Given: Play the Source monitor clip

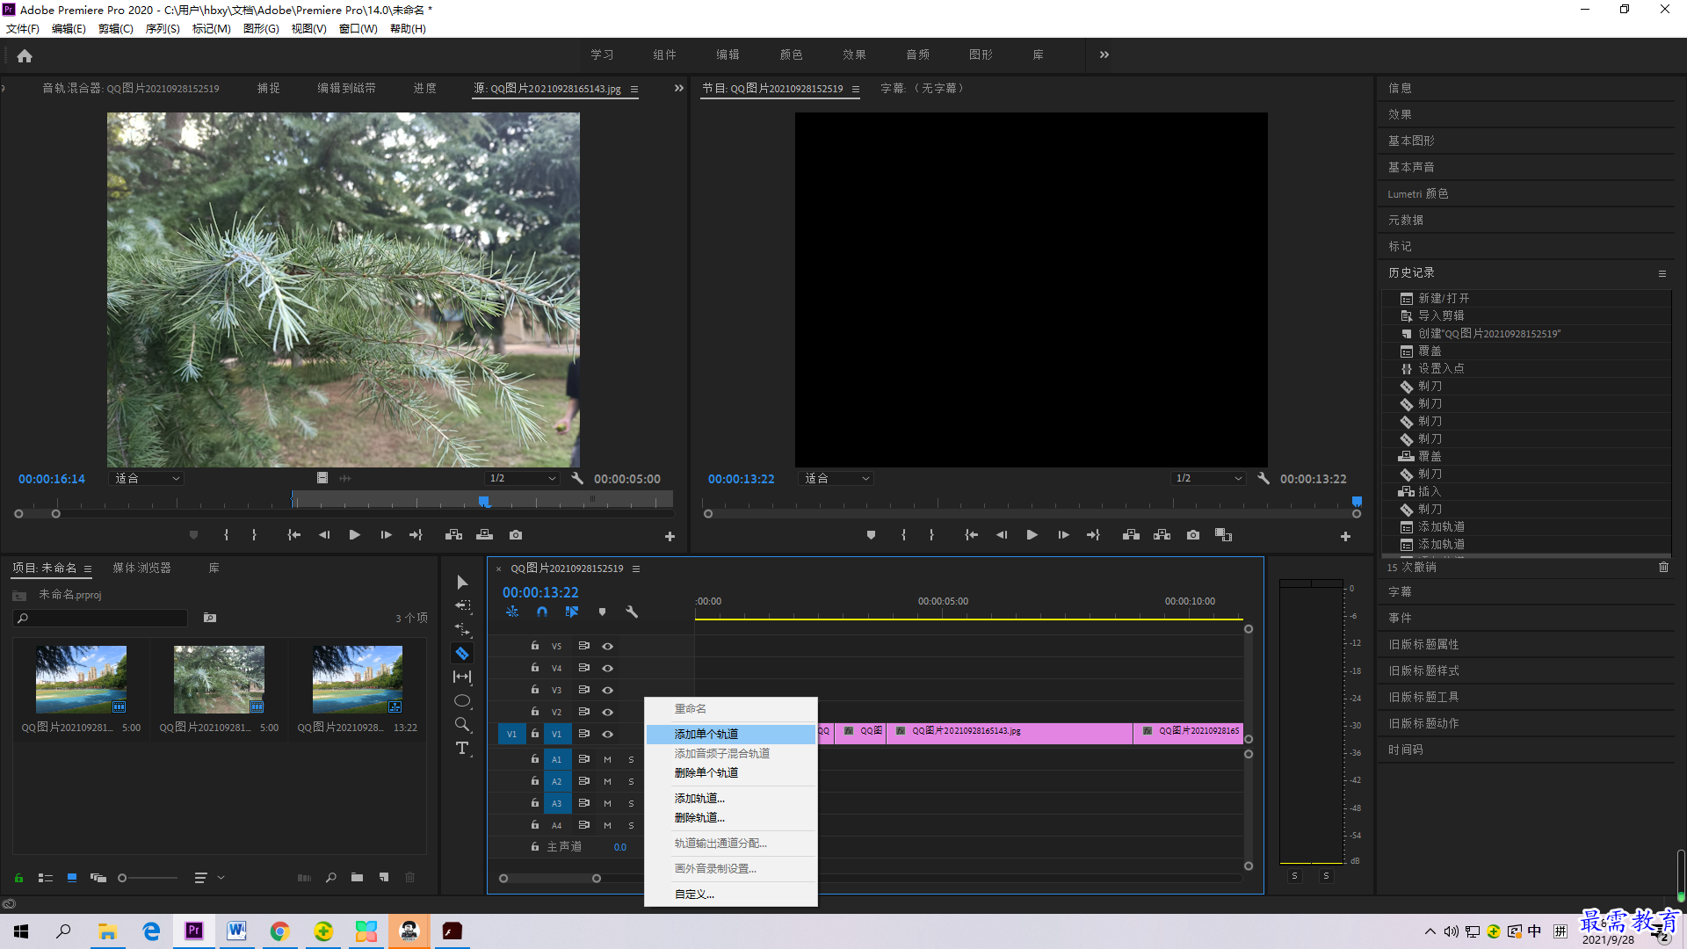Looking at the screenshot, I should point(355,535).
